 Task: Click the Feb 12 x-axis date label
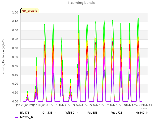(148, 105)
